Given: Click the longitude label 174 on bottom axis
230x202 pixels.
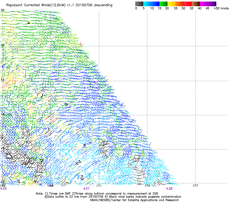Looking at the screenshot, I should pos(147,186).
